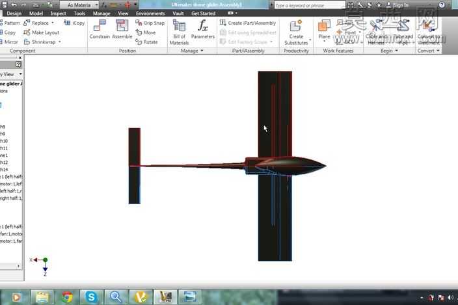458x305 pixels.
Task: Close the browser panel with X
Action: 20,58
